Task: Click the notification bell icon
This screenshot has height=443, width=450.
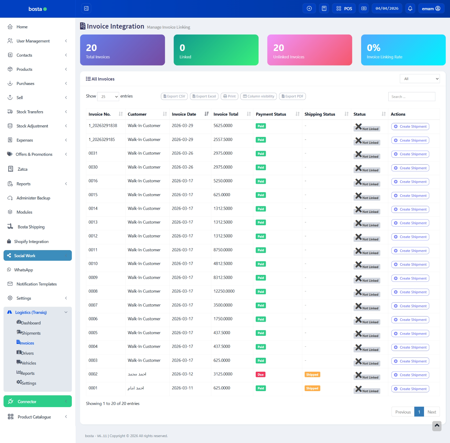Action: tap(410, 9)
